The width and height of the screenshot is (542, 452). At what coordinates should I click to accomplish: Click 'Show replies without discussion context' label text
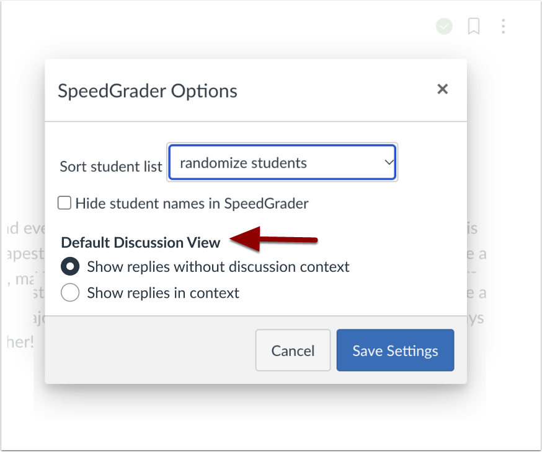pyautogui.click(x=218, y=267)
